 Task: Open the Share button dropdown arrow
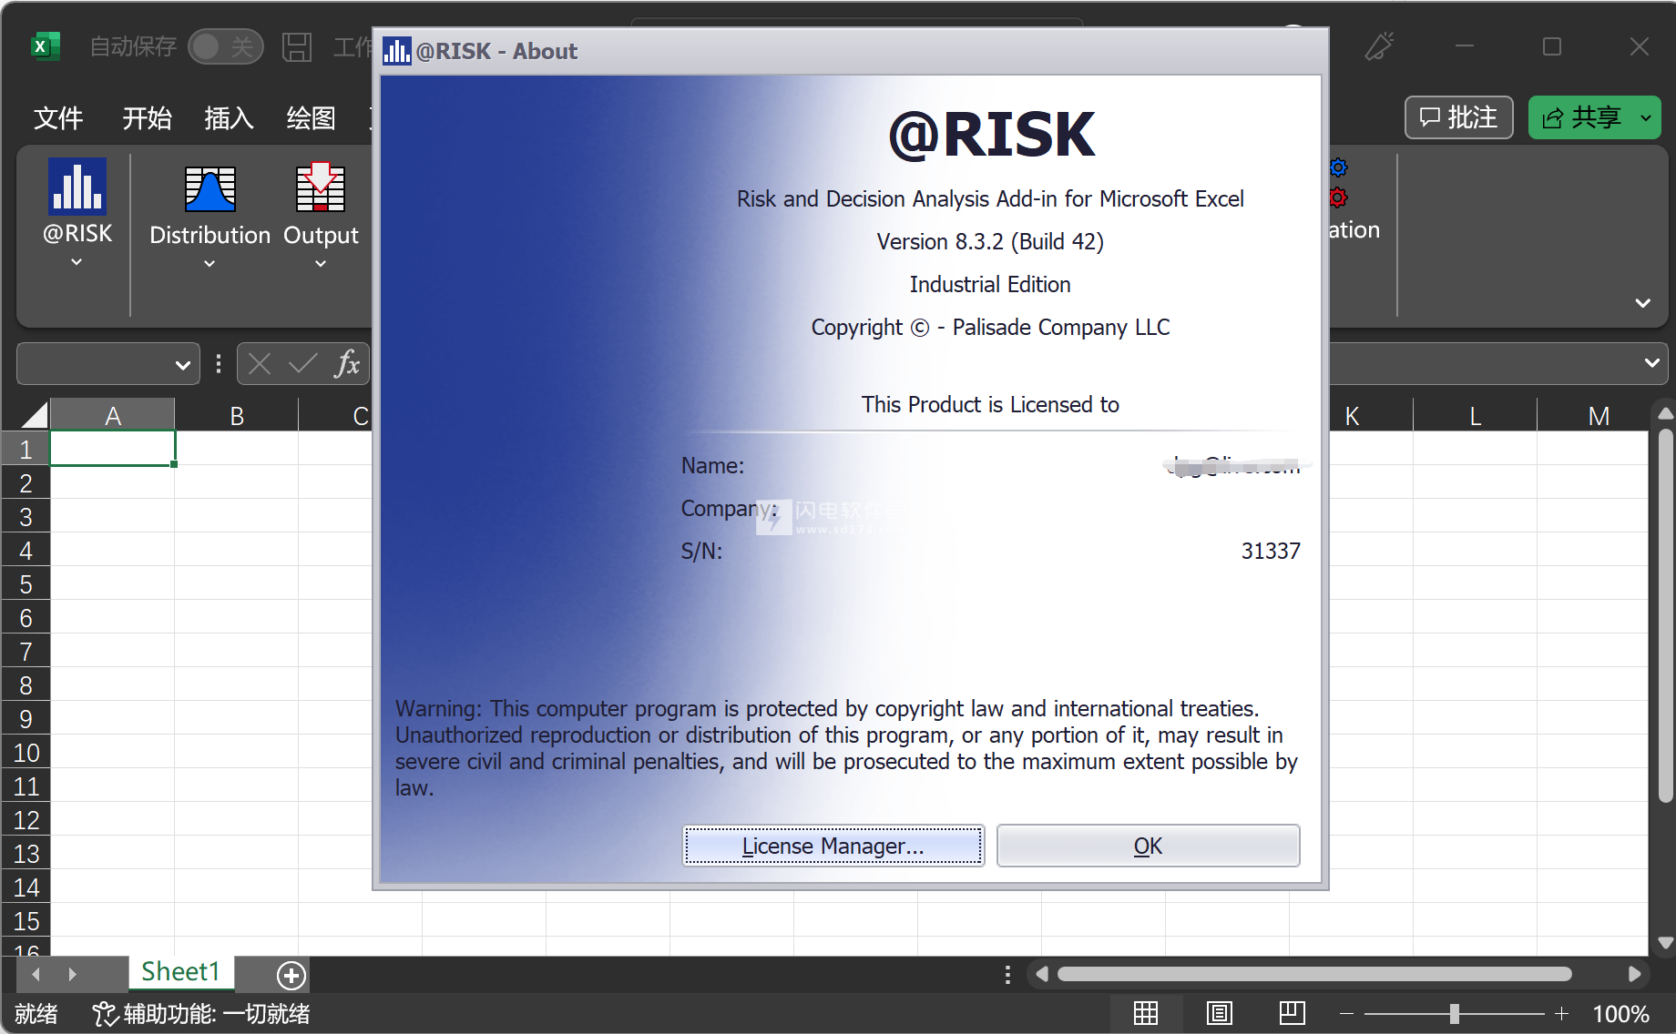coord(1646,117)
